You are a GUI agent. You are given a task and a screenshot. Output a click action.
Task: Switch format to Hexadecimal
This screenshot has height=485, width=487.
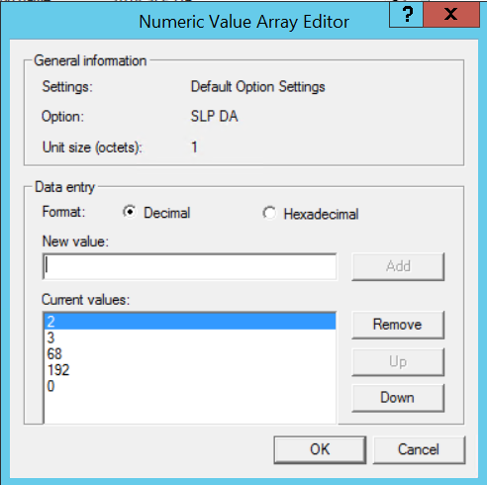(269, 213)
